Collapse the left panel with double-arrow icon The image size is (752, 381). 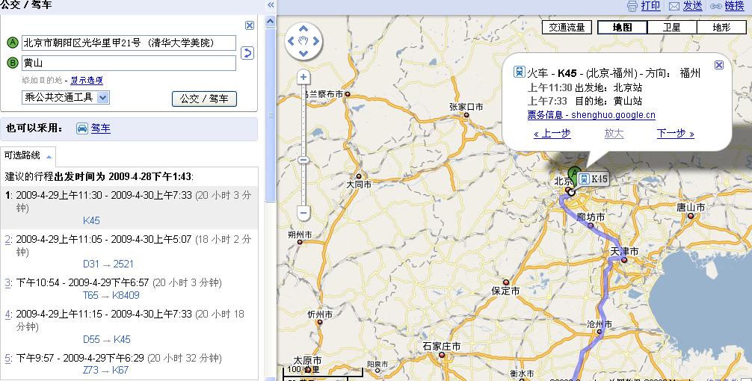271,5
